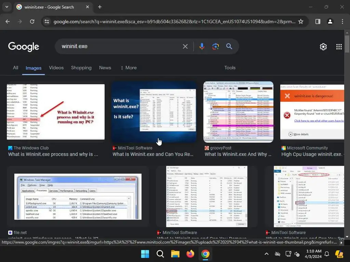Image resolution: width=350 pixels, height=262 pixels.
Task: Open the Windows Start menu
Action: 145,254
